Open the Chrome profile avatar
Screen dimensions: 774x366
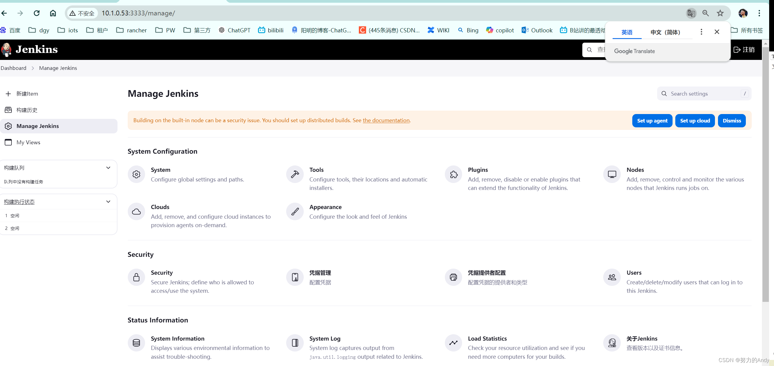pyautogui.click(x=743, y=13)
